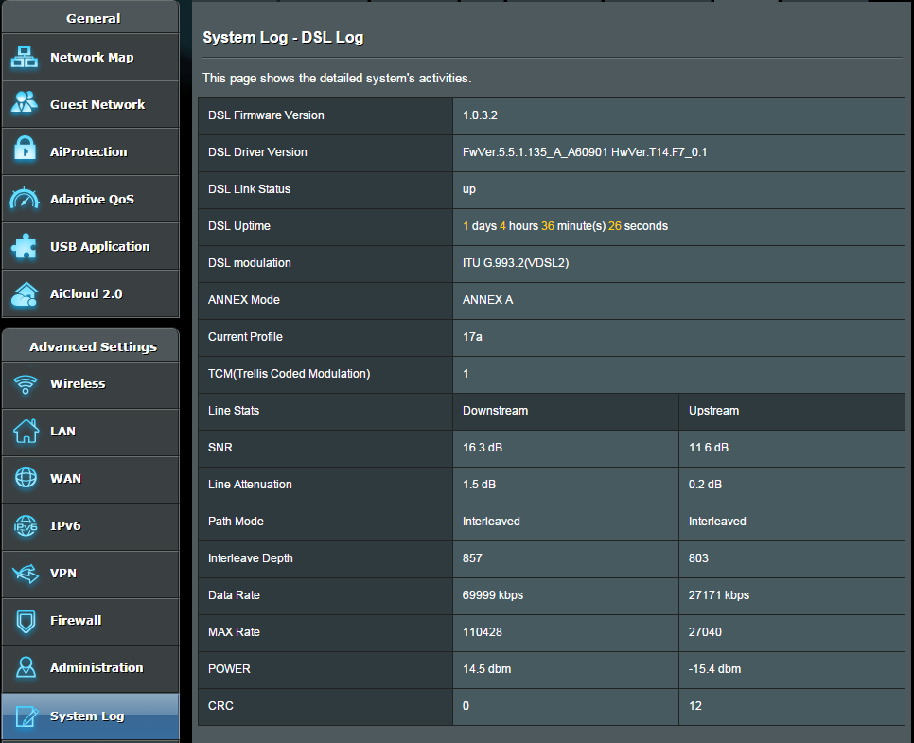Select the System Log entry
The width and height of the screenshot is (914, 743).
click(x=90, y=716)
